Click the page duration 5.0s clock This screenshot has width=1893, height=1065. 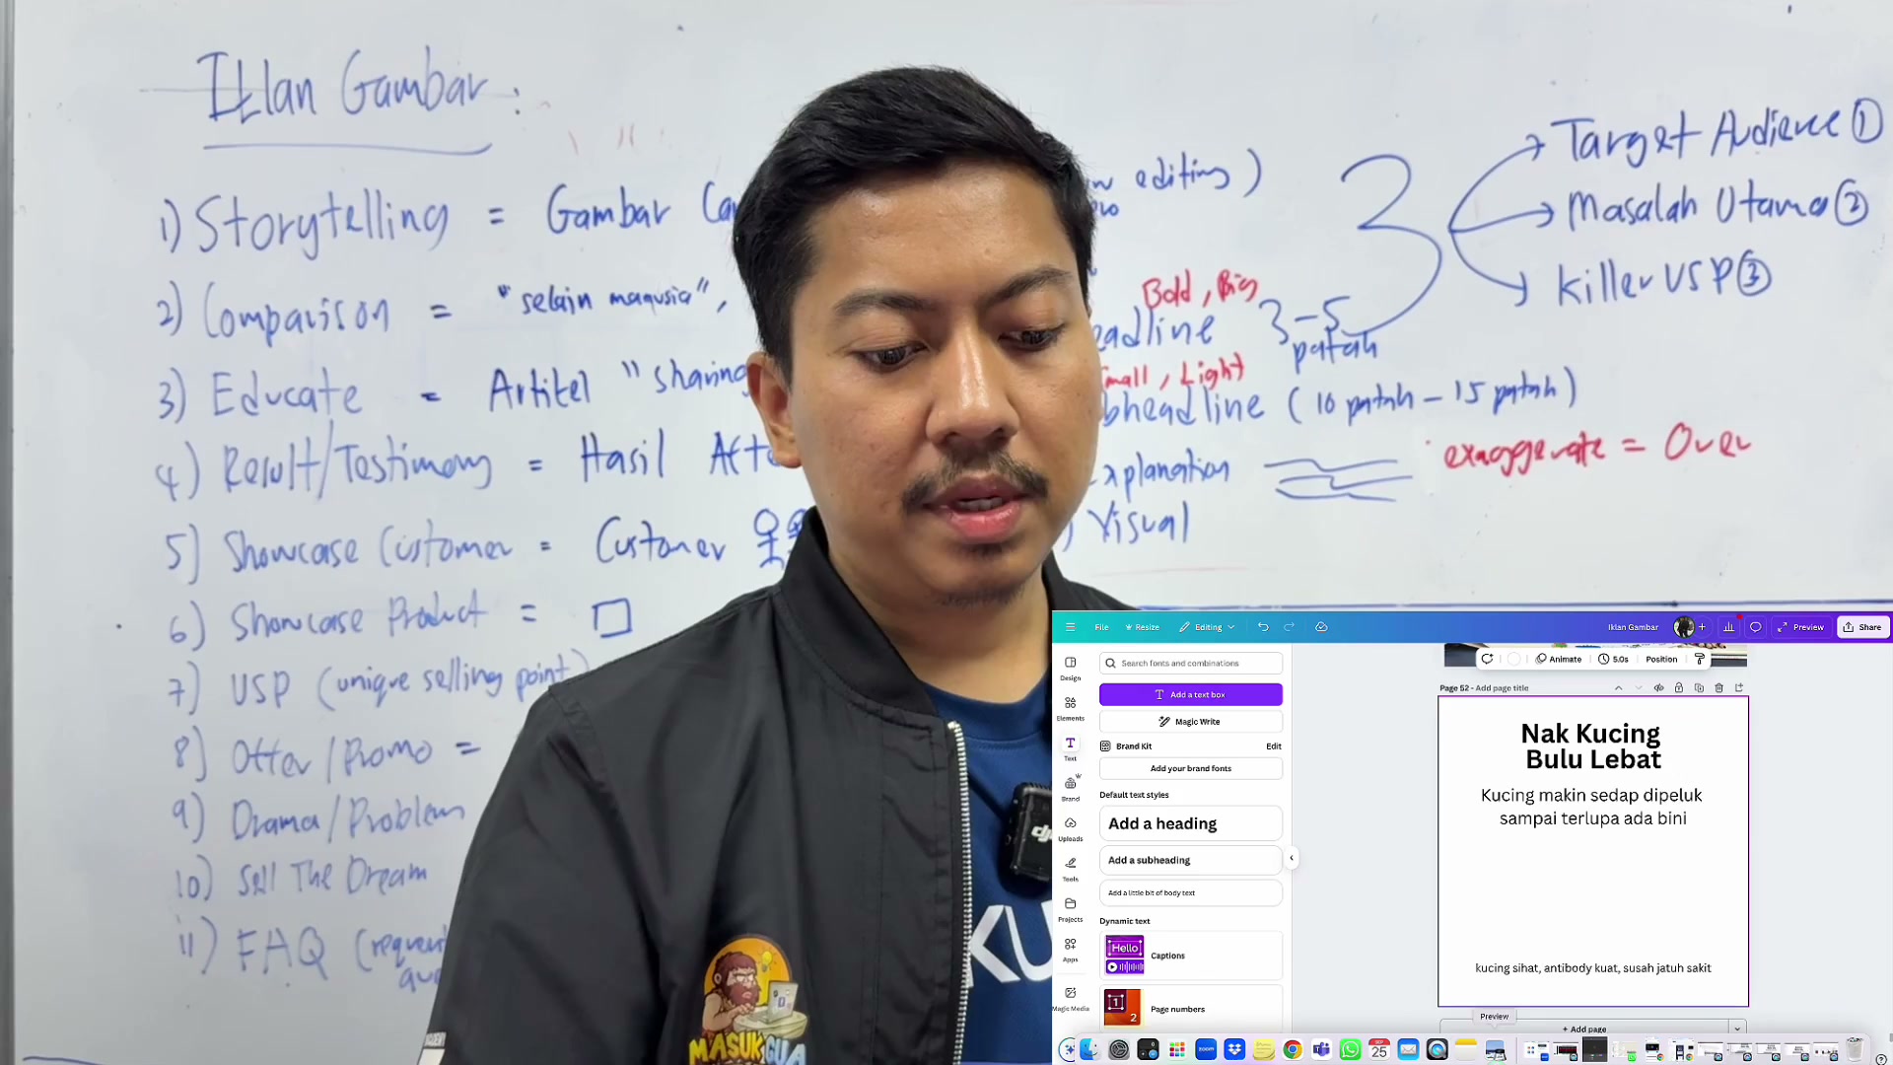pos(1614,659)
